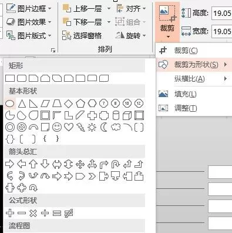Select the donut ring shape
This screenshot has height=233, width=232.
10,127
